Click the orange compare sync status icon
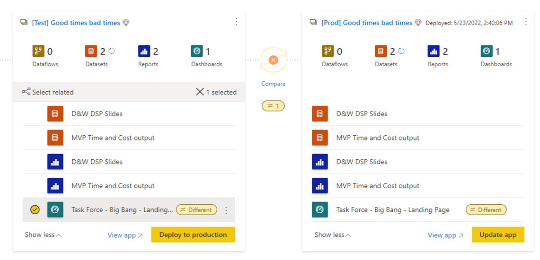This screenshot has width=540, height=260. (273, 60)
